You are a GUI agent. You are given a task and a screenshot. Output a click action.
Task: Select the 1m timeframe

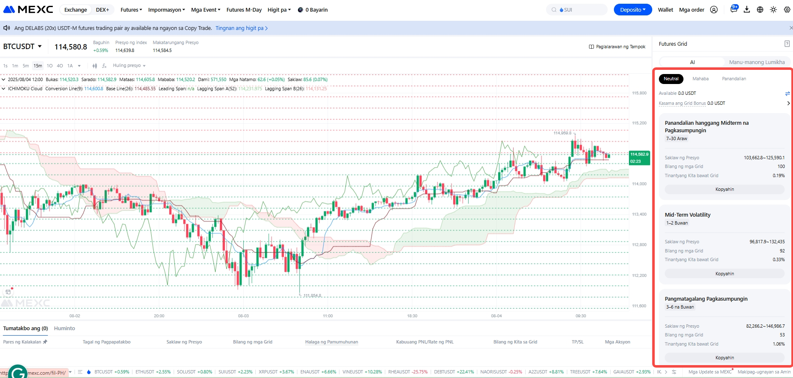(15, 66)
